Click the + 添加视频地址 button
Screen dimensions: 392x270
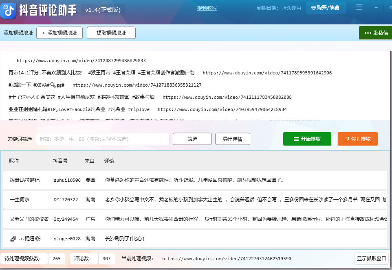pyautogui.click(x=59, y=33)
